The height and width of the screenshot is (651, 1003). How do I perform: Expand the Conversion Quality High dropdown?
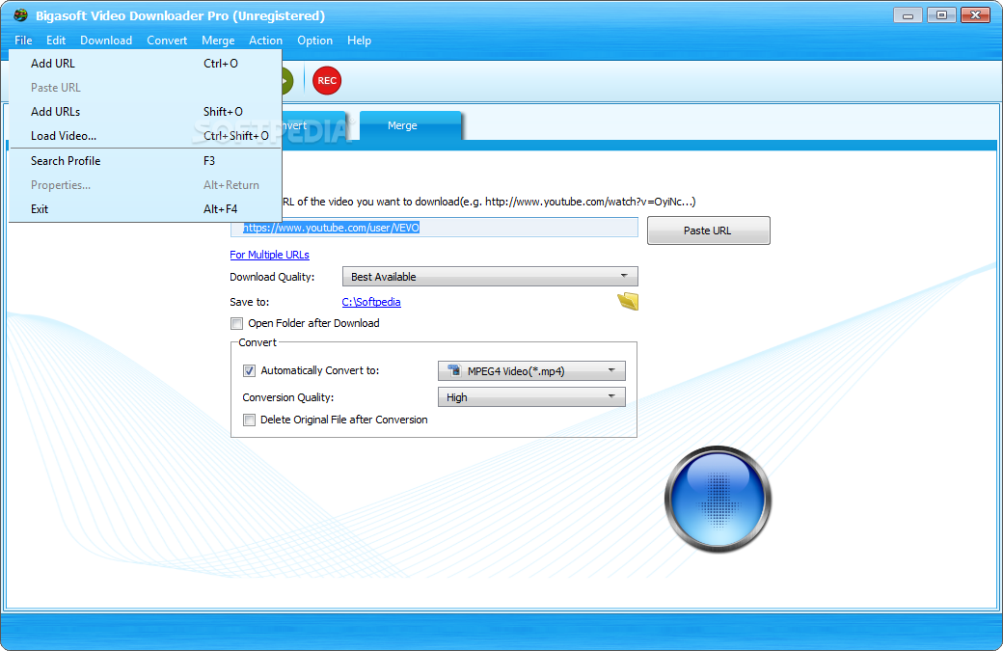pyautogui.click(x=531, y=397)
